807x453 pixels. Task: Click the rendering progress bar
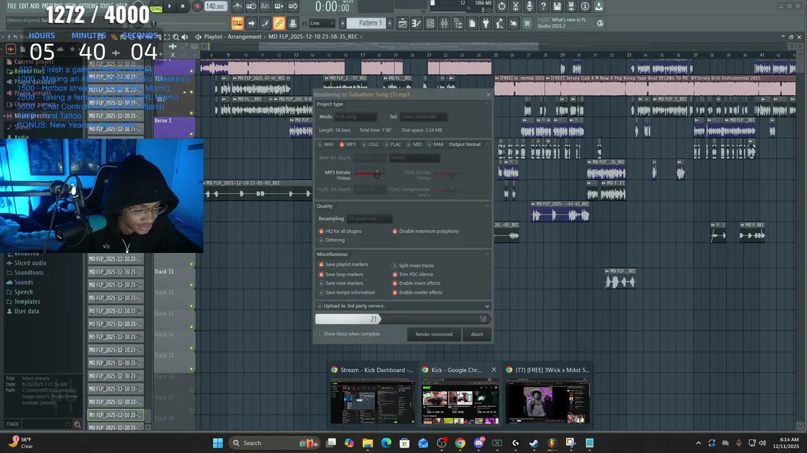tap(402, 319)
